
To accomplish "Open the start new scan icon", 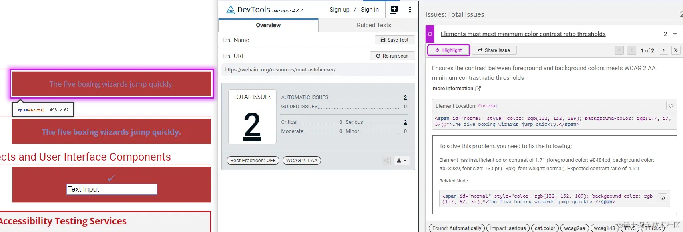I will [394, 10].
